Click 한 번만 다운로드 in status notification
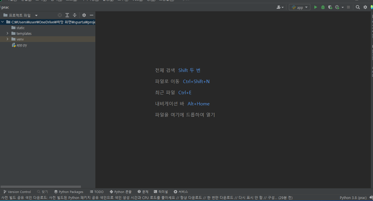 [x=219, y=198]
